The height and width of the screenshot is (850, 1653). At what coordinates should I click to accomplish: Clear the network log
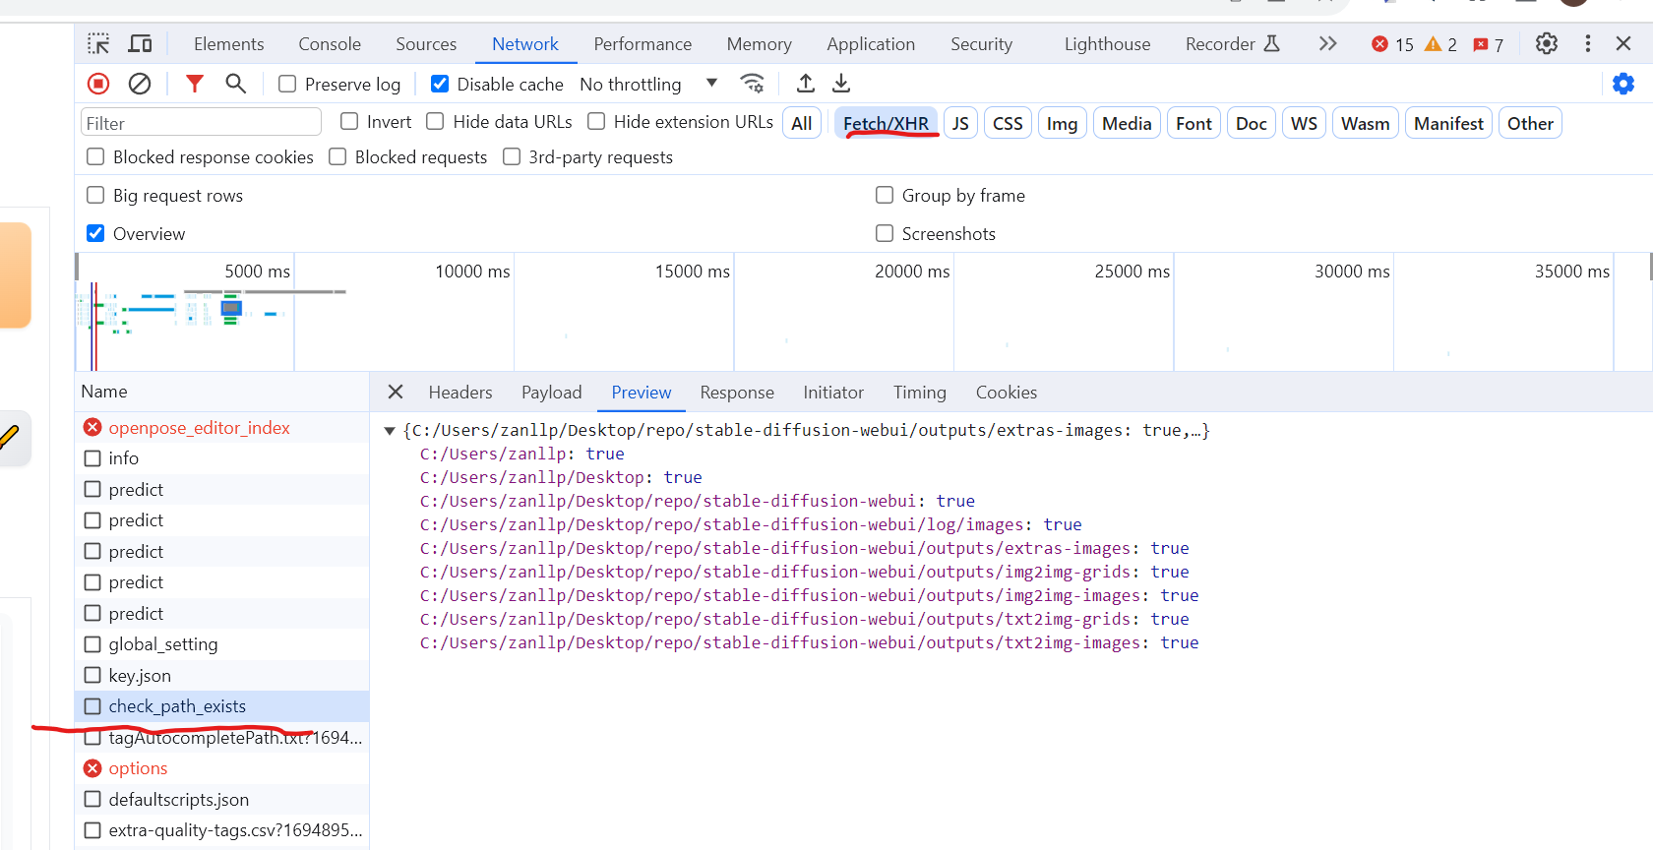(140, 84)
